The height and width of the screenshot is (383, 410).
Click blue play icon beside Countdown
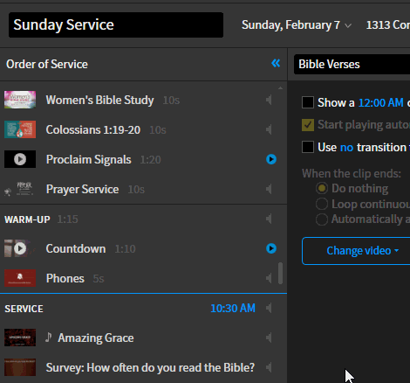271,248
